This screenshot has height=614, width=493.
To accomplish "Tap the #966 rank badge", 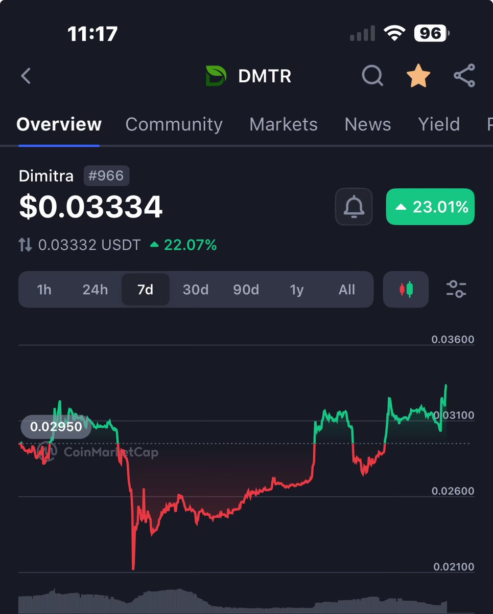I will coord(106,176).
